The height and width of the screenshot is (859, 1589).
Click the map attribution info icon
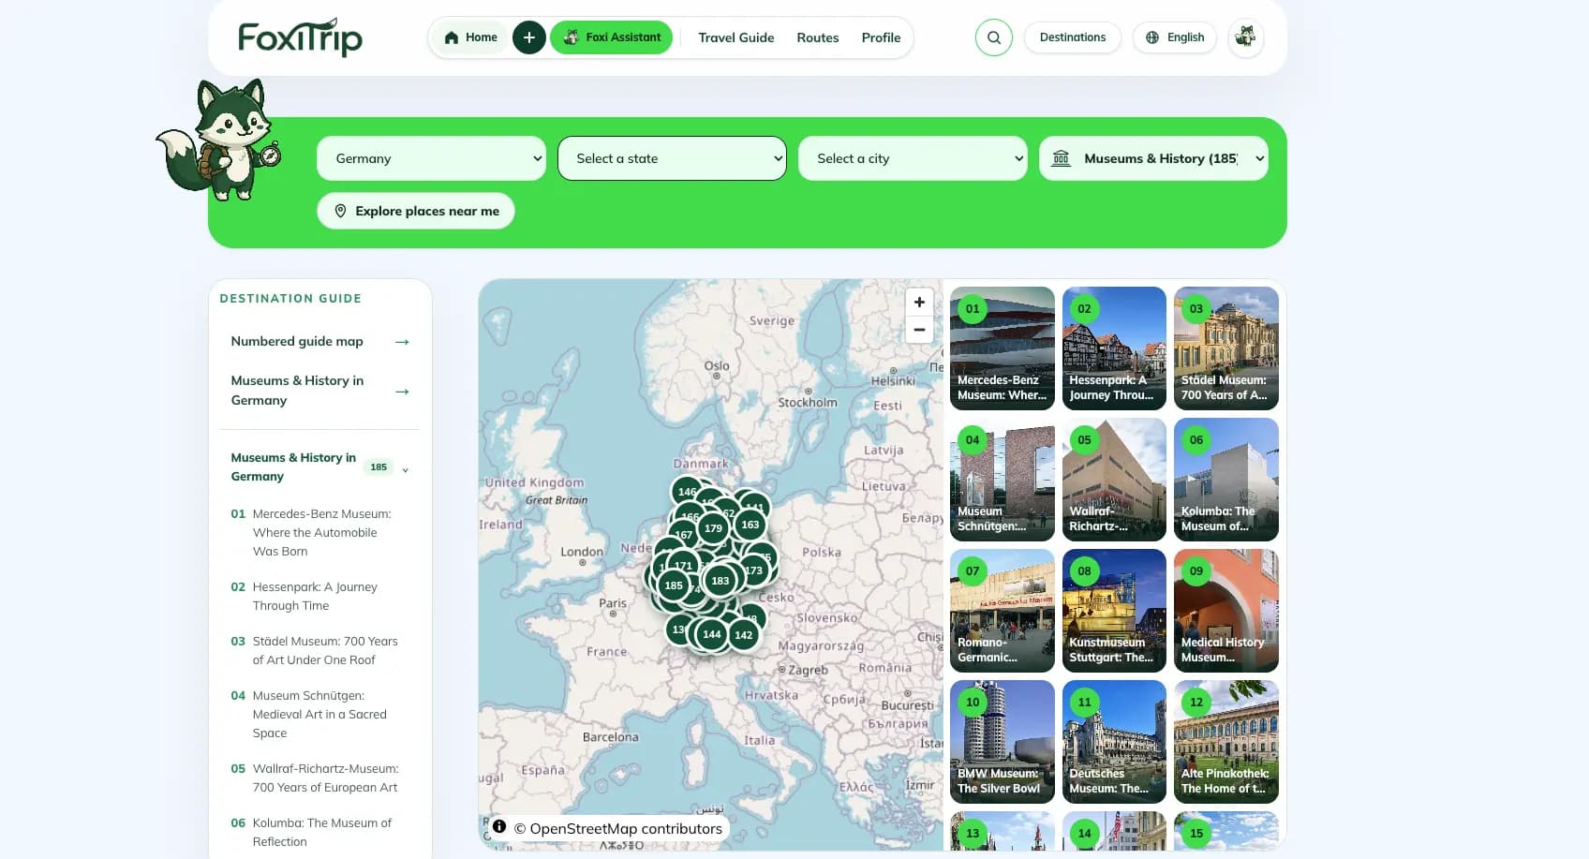(499, 826)
